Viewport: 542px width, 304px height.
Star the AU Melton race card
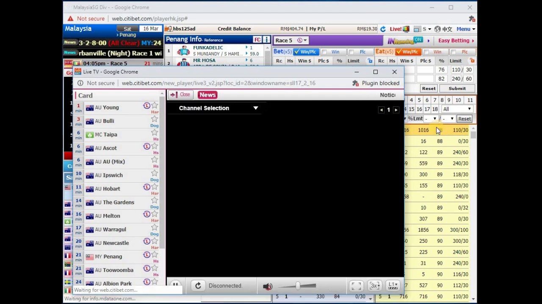pos(155,214)
